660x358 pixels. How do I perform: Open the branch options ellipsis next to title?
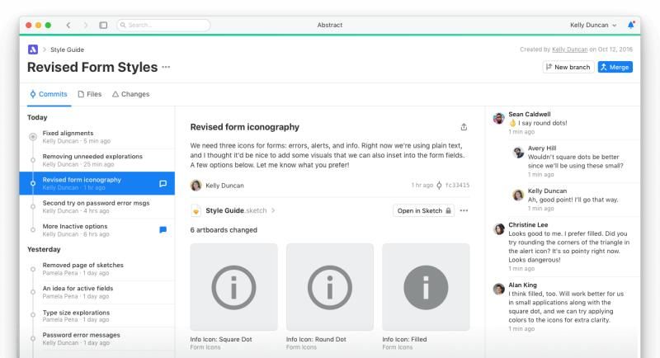coord(166,67)
